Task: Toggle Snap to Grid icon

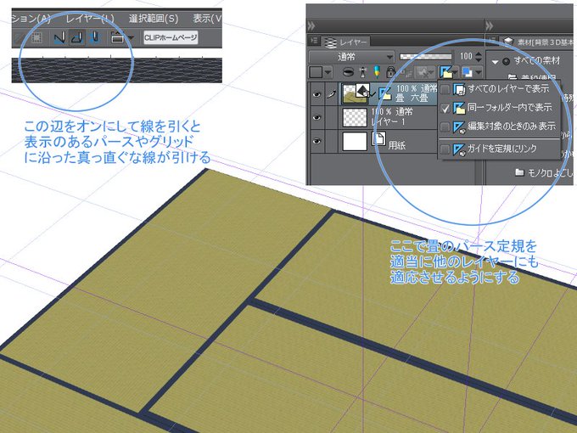Action: click(x=94, y=37)
